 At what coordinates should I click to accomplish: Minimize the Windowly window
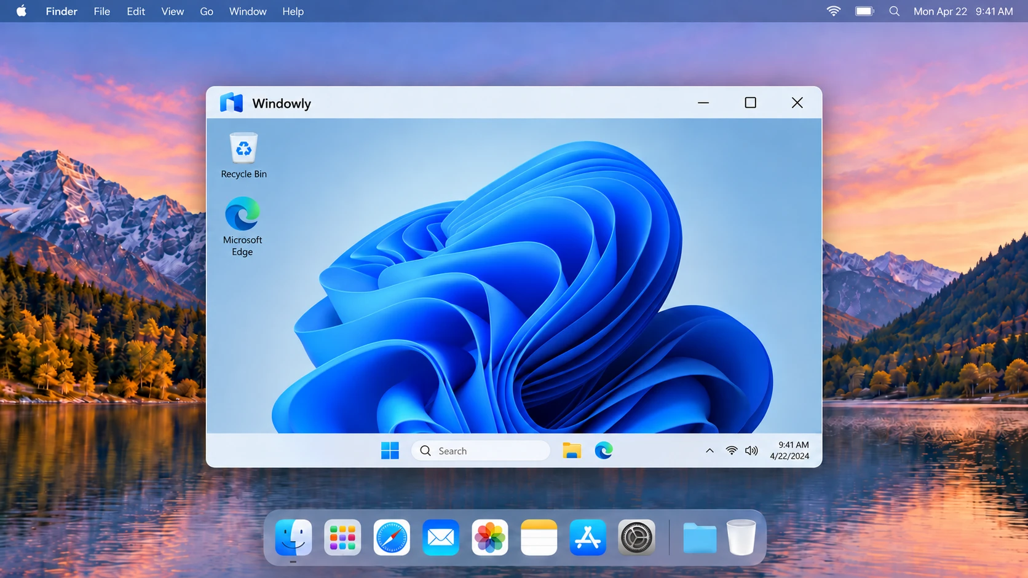[703, 103]
